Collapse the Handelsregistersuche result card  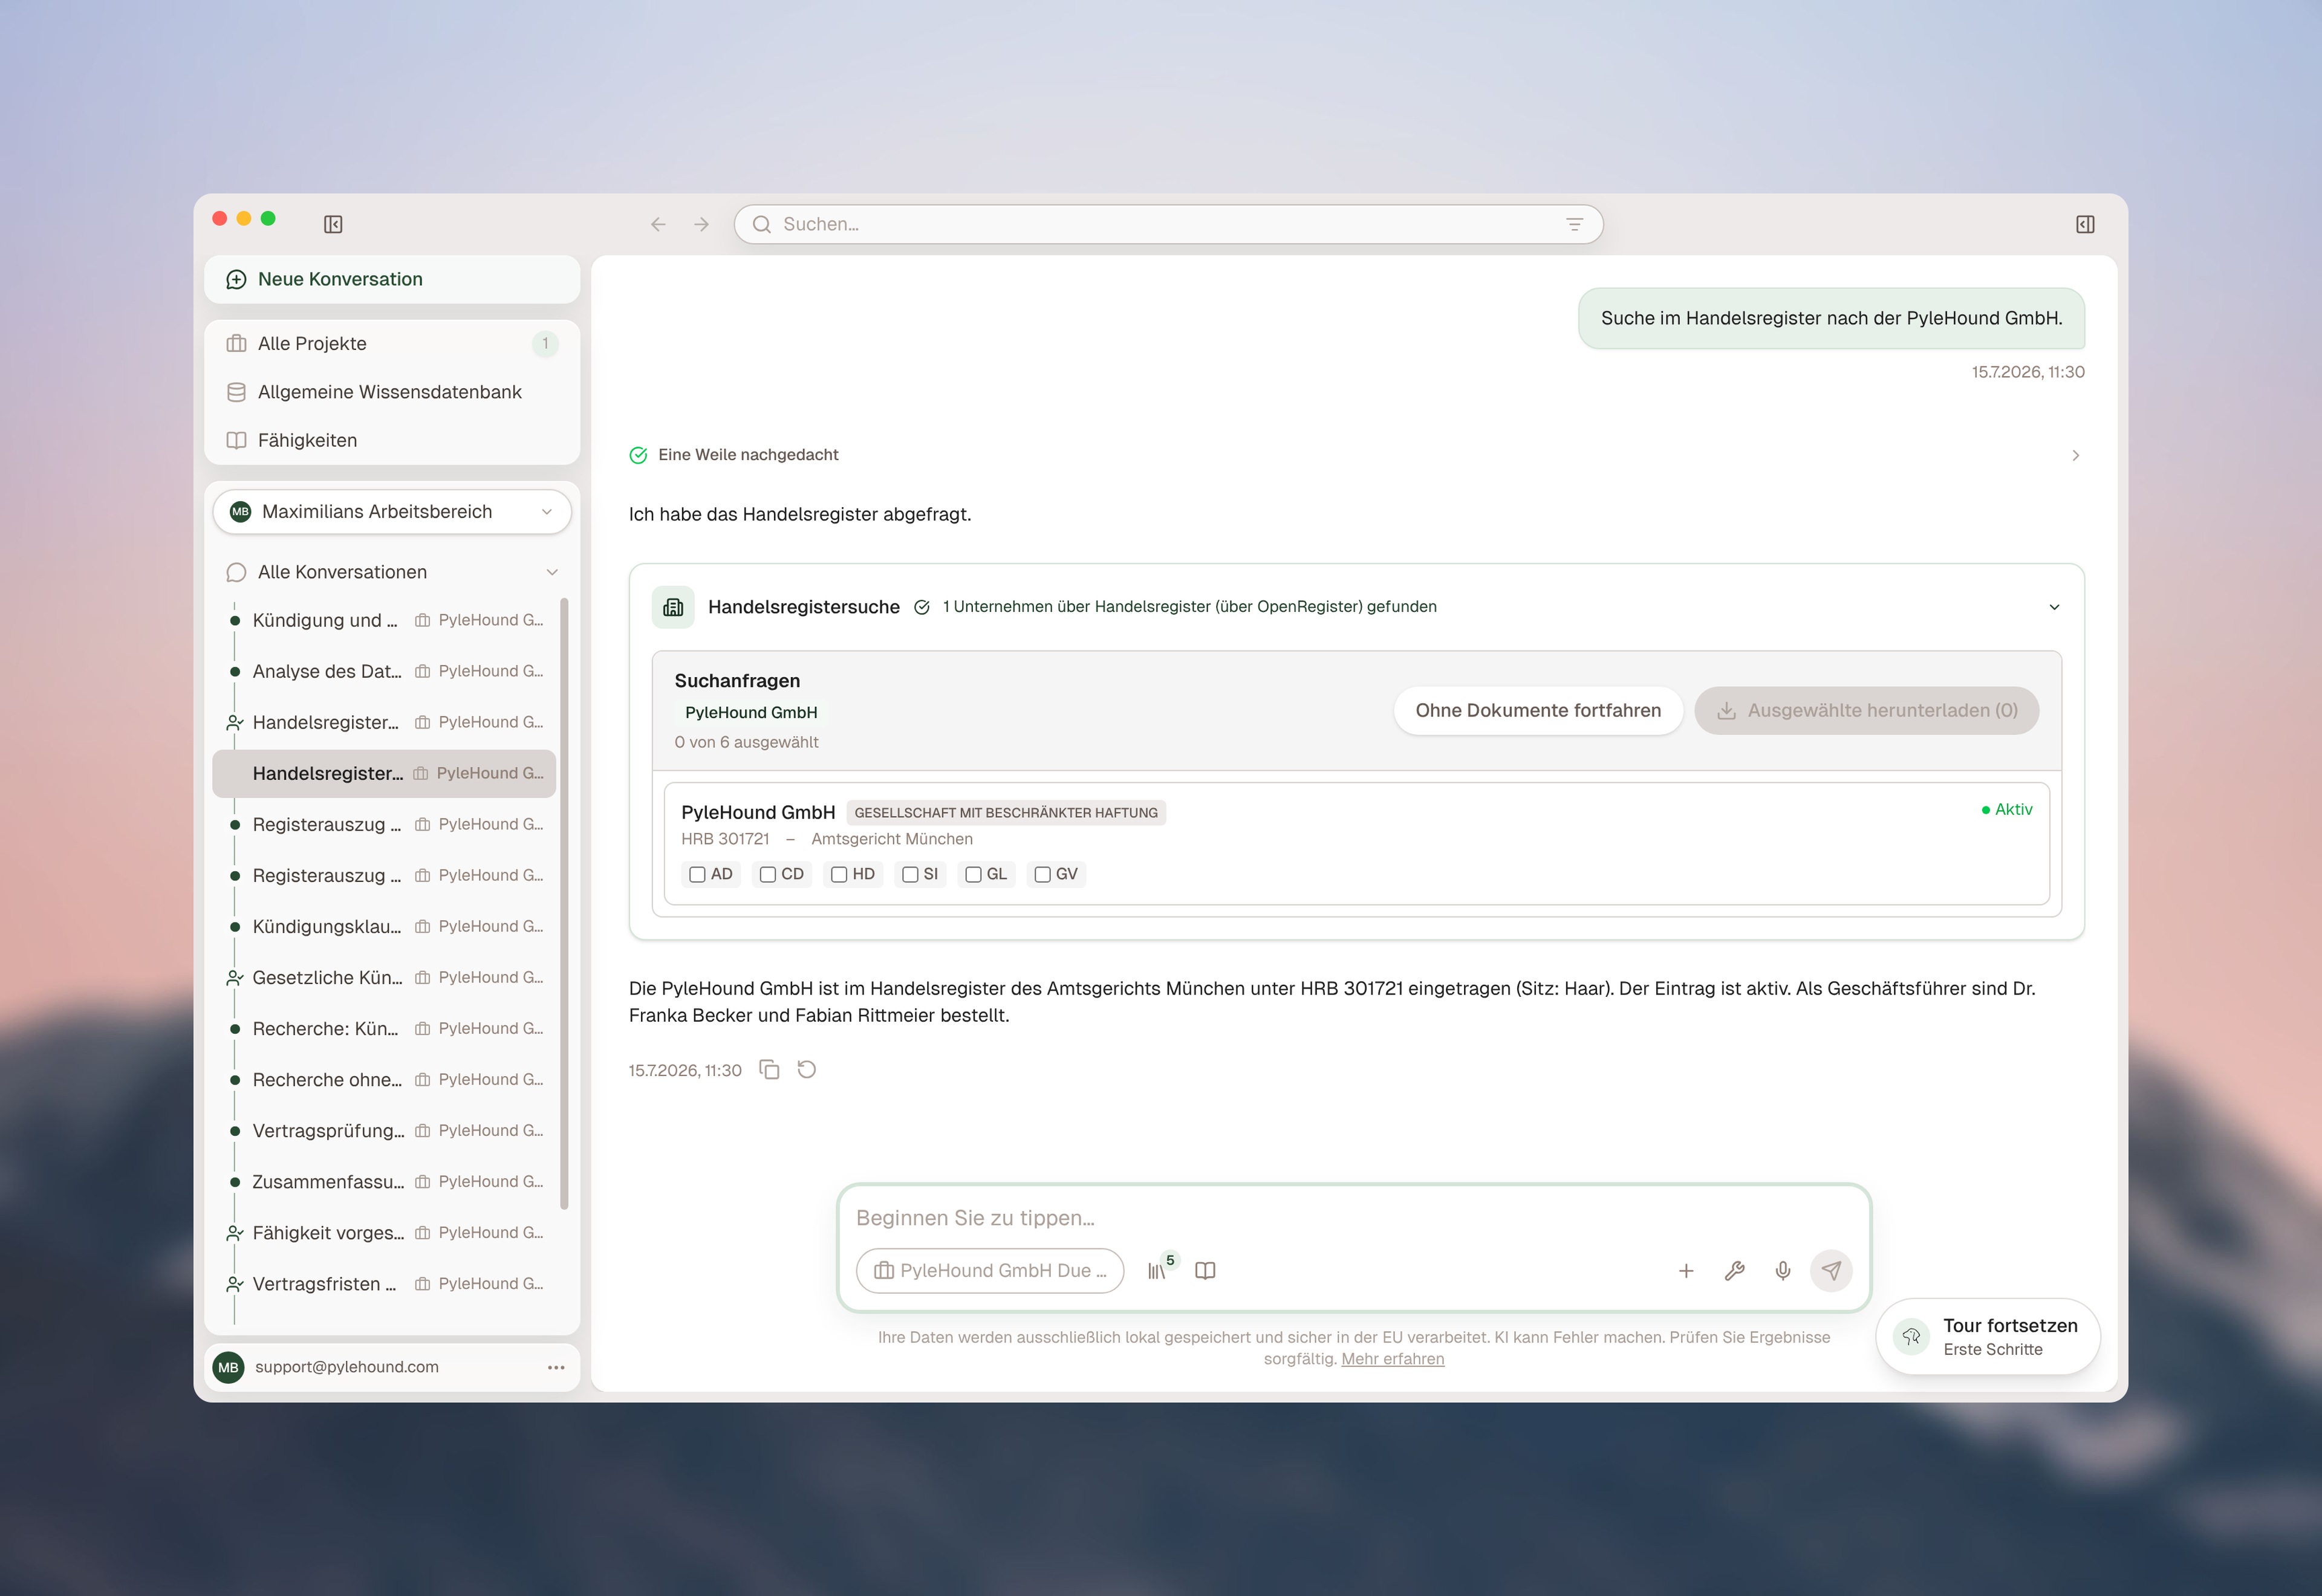click(2054, 607)
